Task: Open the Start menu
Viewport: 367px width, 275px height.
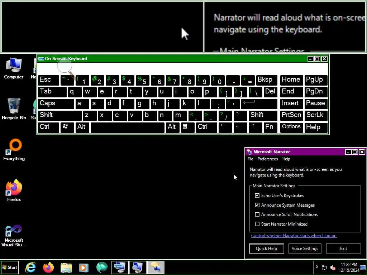Action: click(10, 267)
